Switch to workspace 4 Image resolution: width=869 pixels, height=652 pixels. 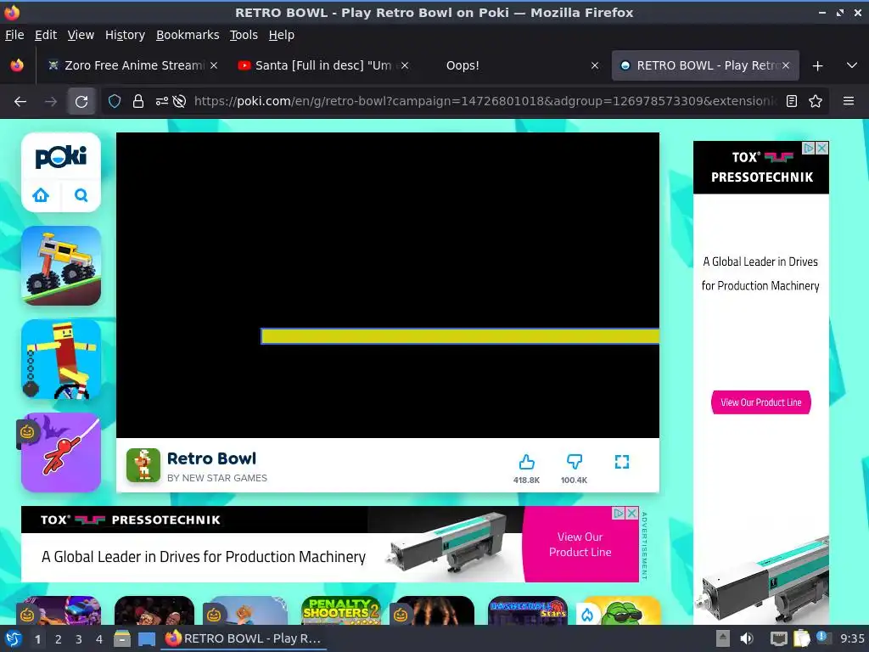pos(99,639)
